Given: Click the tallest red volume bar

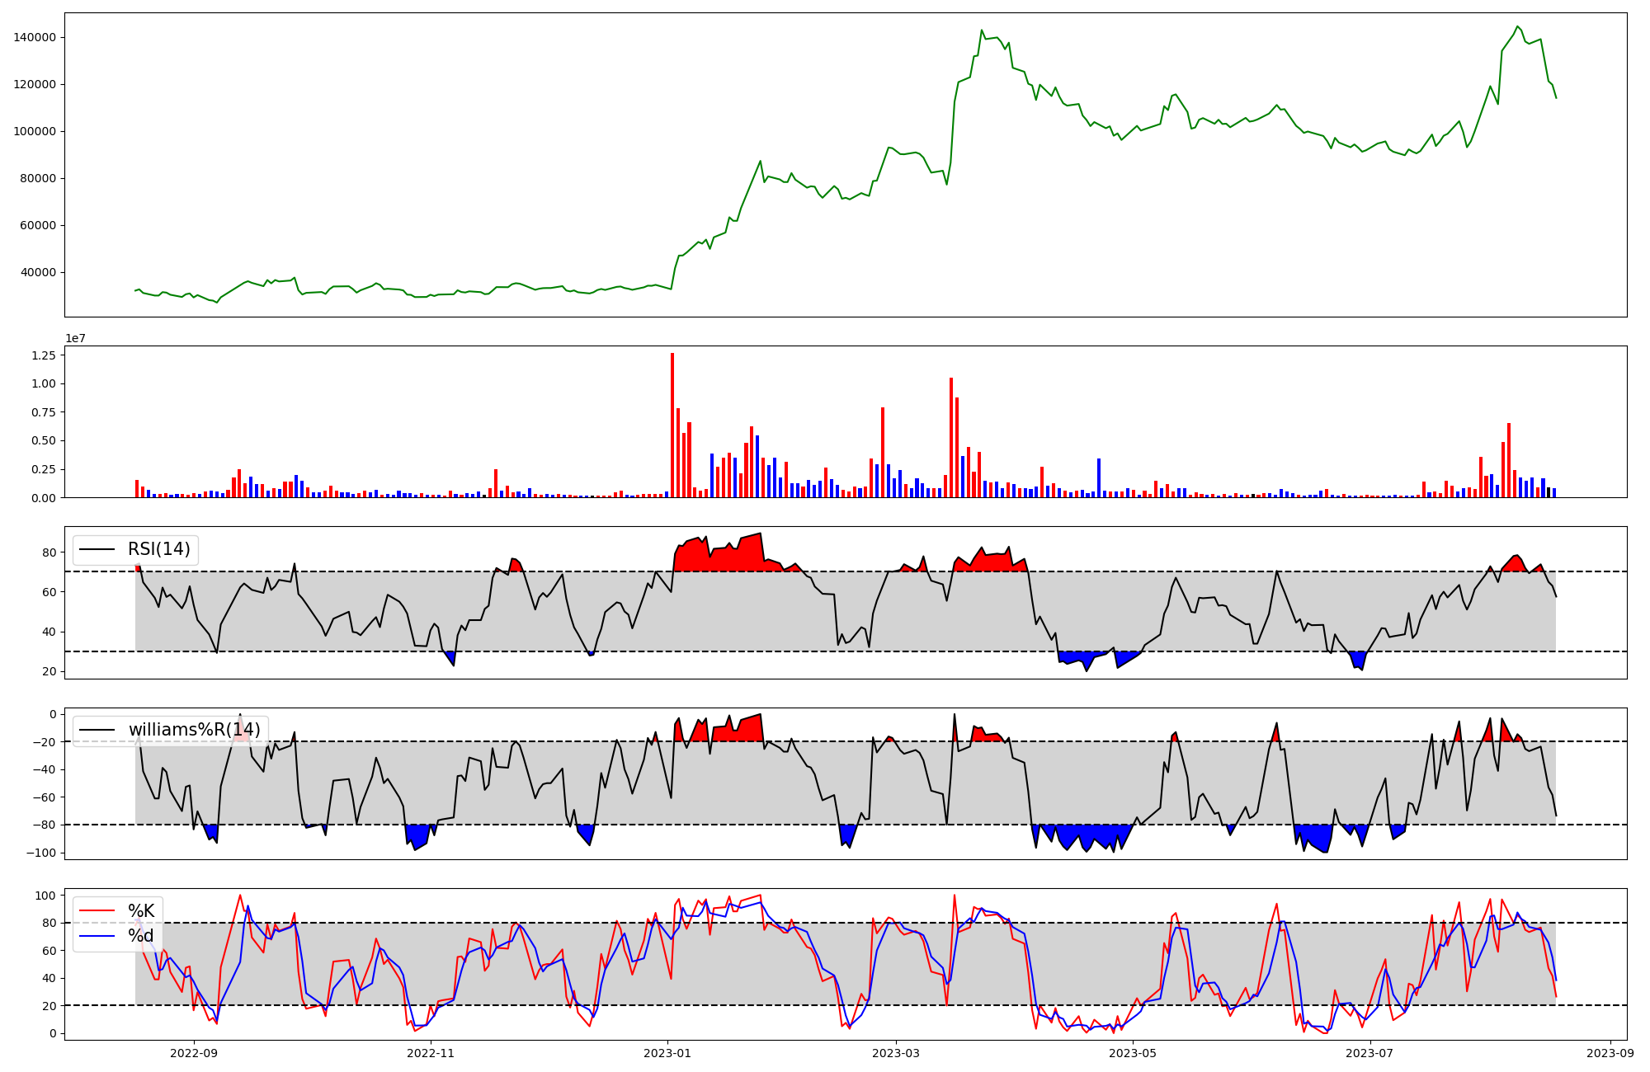Looking at the screenshot, I should pyautogui.click(x=672, y=425).
